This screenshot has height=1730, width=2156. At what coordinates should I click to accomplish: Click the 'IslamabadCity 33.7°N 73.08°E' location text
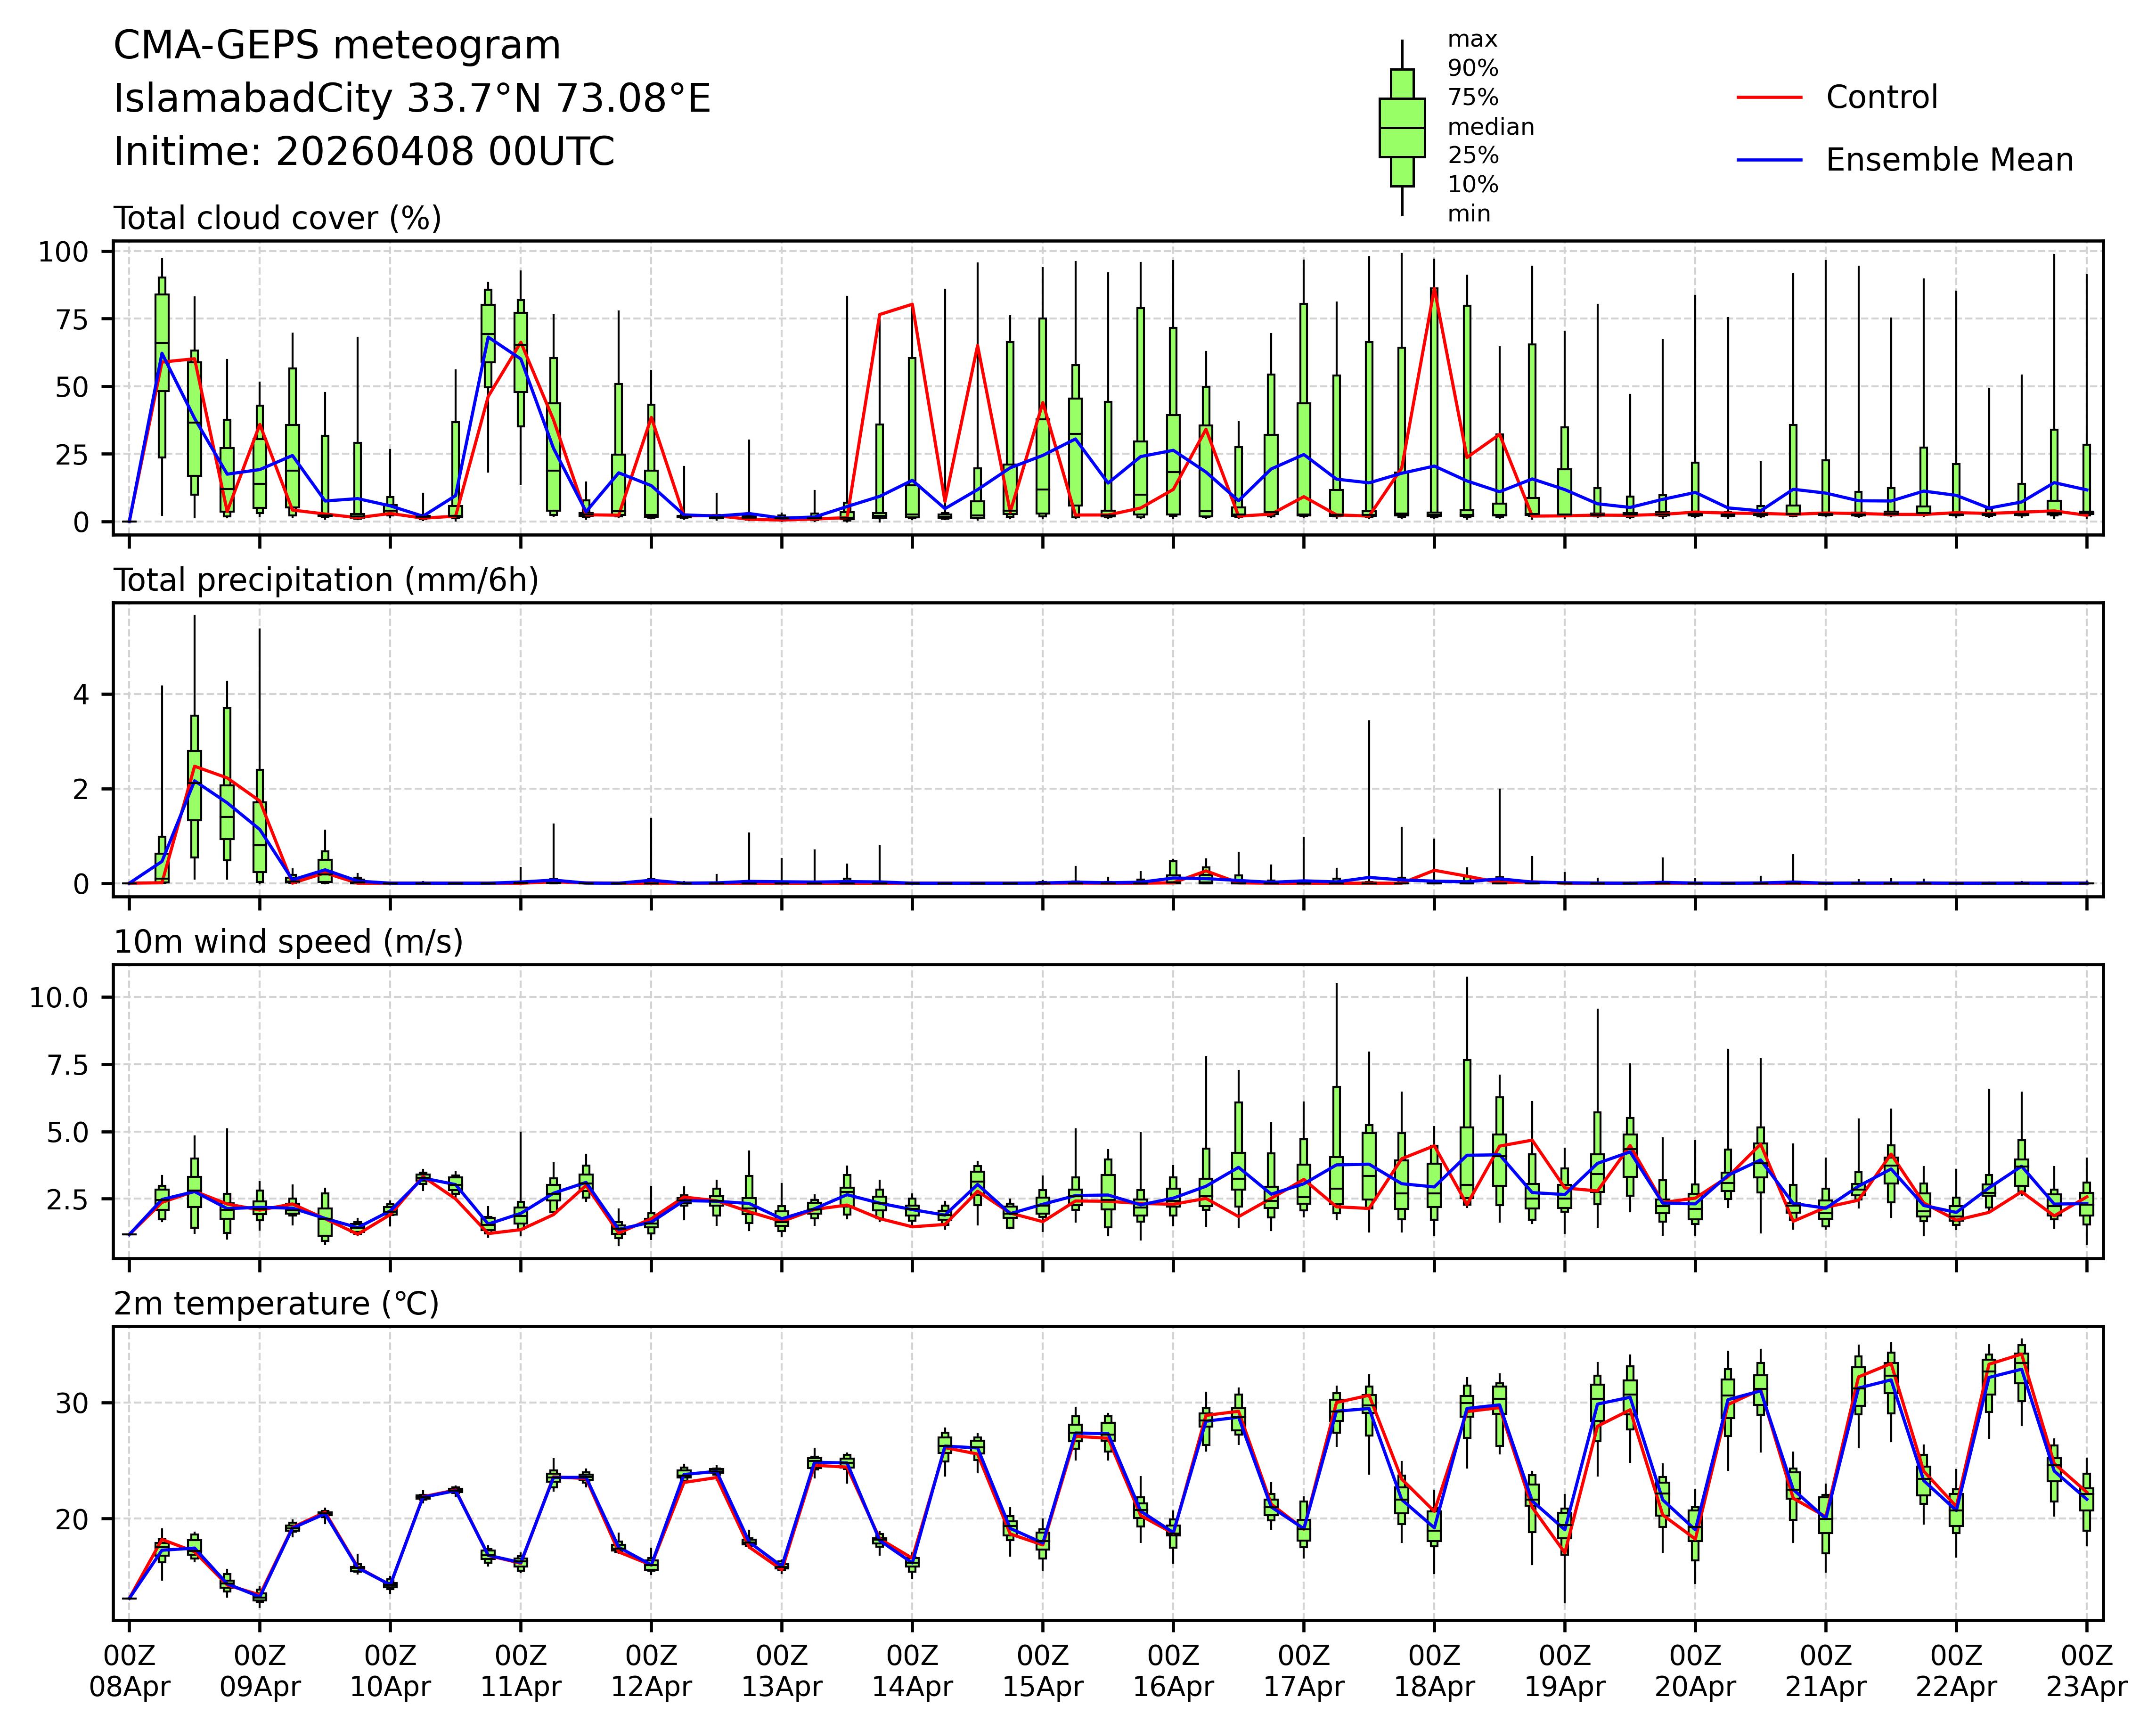(412, 99)
